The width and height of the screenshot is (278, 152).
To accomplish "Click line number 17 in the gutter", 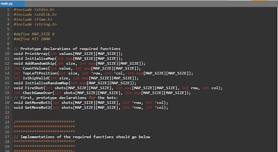I will [7, 88].
